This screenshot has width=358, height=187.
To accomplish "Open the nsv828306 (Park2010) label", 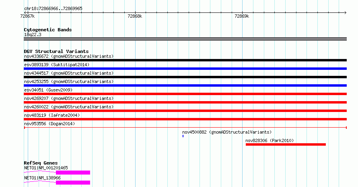I will [270, 140].
